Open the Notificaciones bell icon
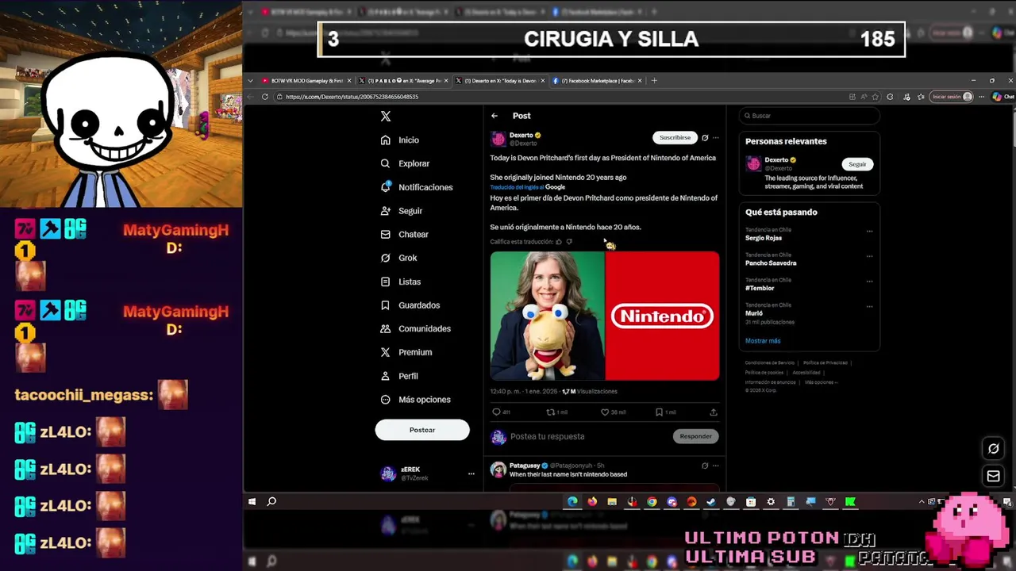The width and height of the screenshot is (1016, 571). coord(386,187)
